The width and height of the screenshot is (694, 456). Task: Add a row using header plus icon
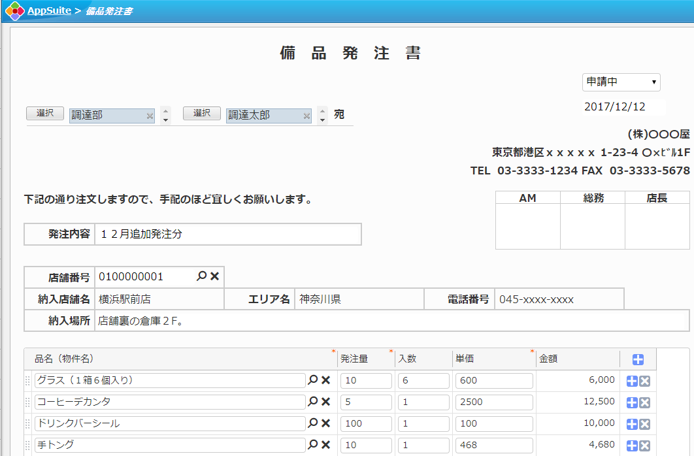click(x=638, y=359)
